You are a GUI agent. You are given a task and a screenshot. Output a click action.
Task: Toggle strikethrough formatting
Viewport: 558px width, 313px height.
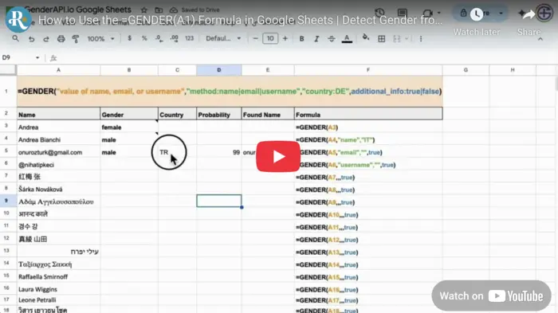(x=332, y=39)
